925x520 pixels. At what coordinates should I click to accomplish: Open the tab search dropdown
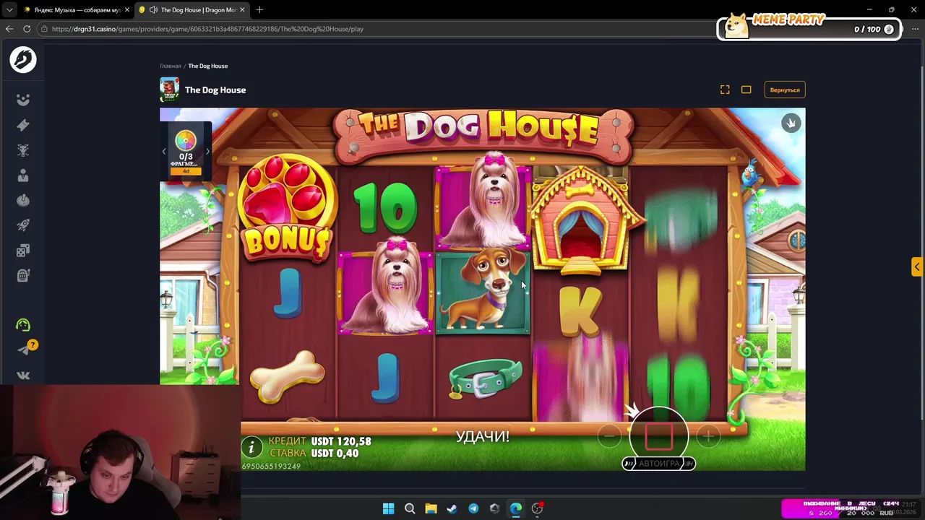pos(9,10)
